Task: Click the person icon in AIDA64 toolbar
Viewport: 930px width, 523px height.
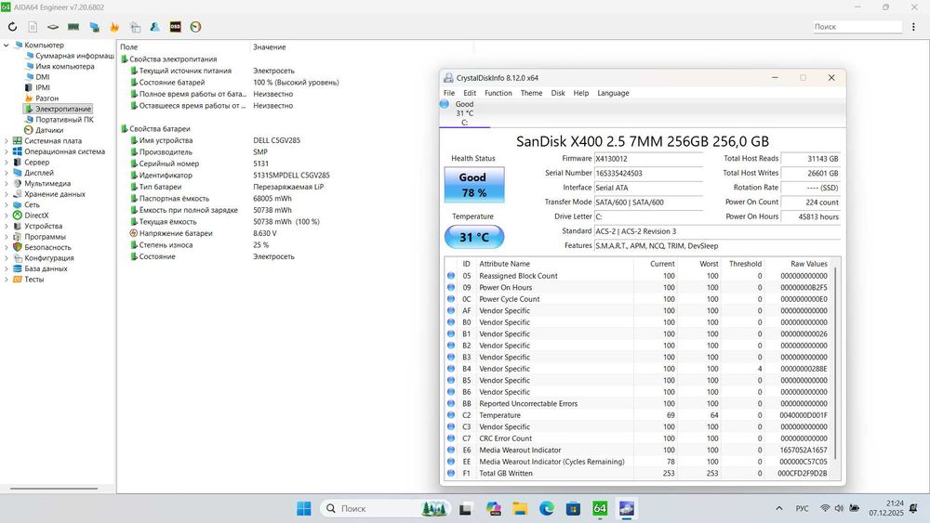Action: [154, 27]
